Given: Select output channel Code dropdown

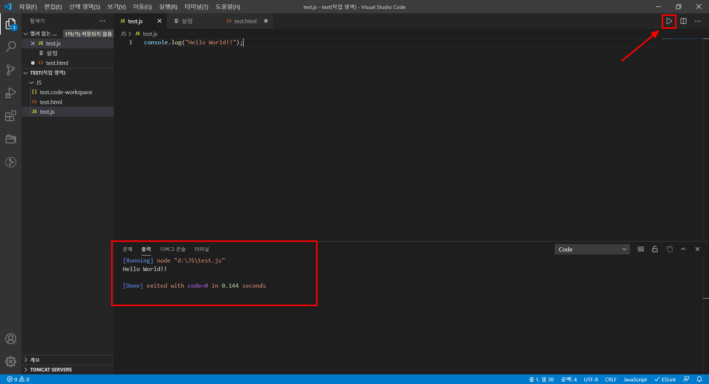Looking at the screenshot, I should (x=592, y=249).
